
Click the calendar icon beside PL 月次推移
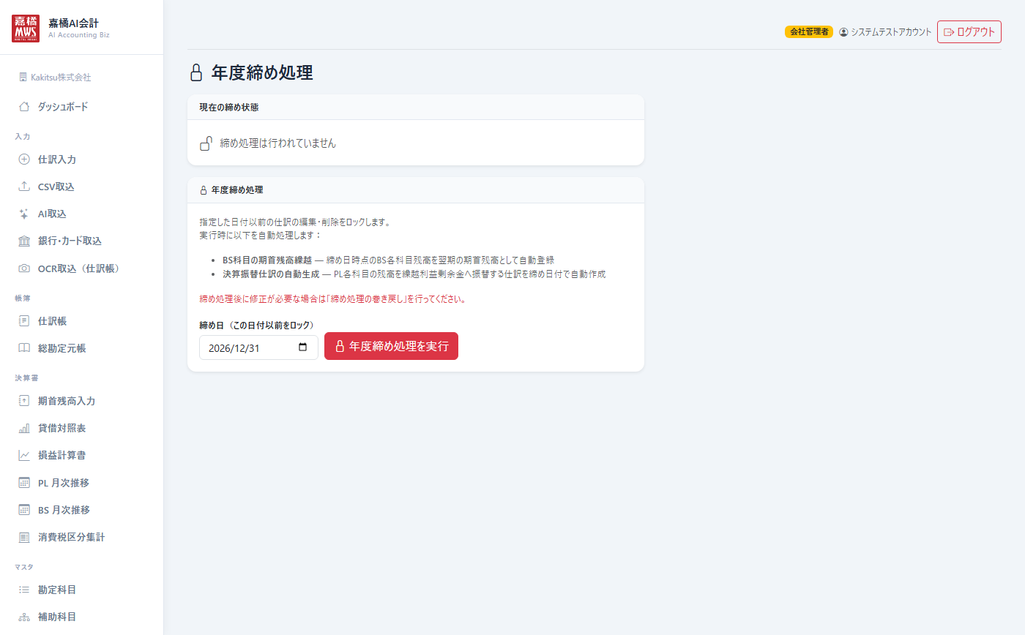(24, 483)
